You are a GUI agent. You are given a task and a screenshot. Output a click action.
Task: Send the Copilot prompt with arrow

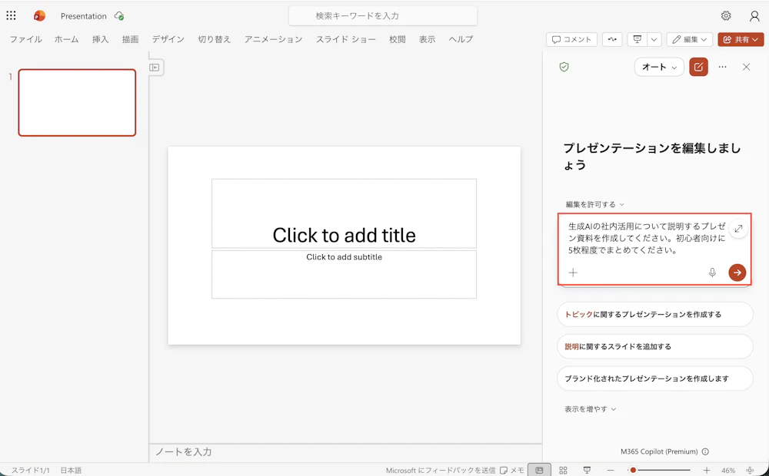737,273
